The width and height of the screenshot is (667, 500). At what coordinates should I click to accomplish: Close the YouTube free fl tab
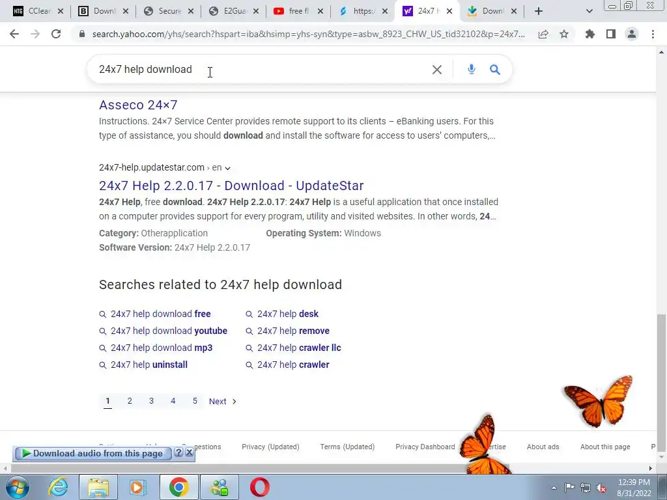(x=320, y=12)
